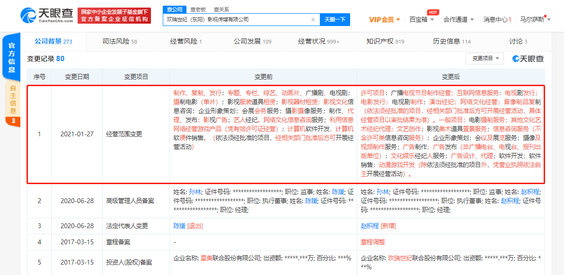Viewport: 564px width, 275px height.
Task: Click the 高级管理人员备案 cell
Action: (x=136, y=201)
